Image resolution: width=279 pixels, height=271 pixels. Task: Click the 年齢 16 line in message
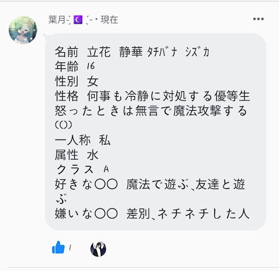click(x=75, y=66)
